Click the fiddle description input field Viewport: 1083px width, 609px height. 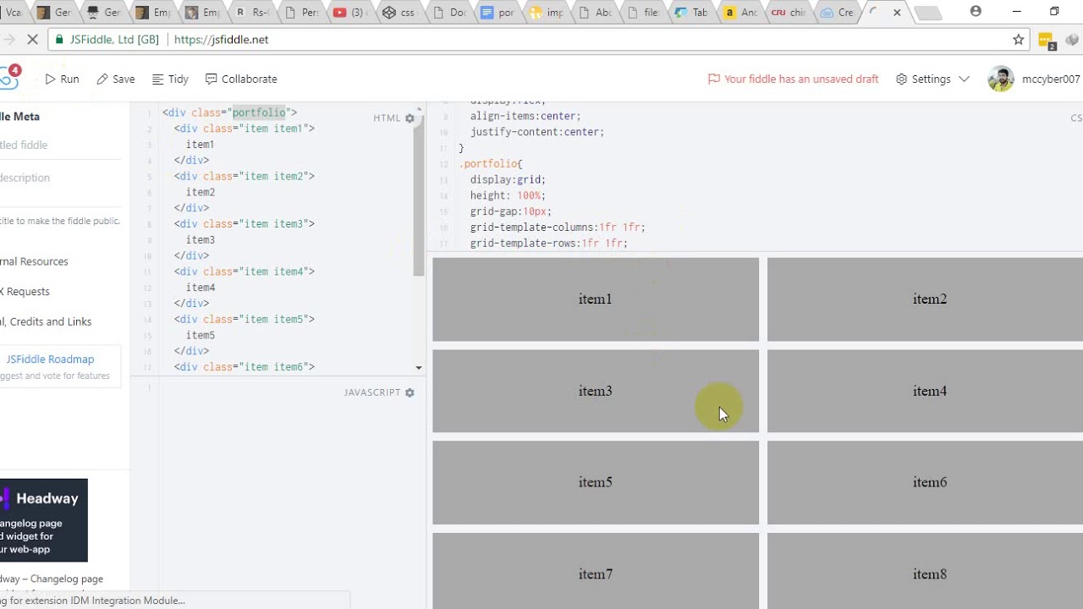tap(60, 178)
